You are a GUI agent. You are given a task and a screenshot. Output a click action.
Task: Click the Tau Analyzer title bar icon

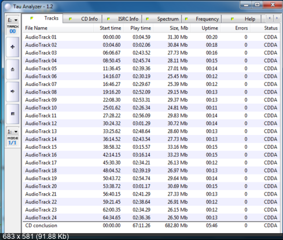point(8,6)
